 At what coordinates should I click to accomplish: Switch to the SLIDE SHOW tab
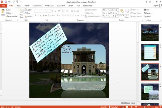[61, 6]
